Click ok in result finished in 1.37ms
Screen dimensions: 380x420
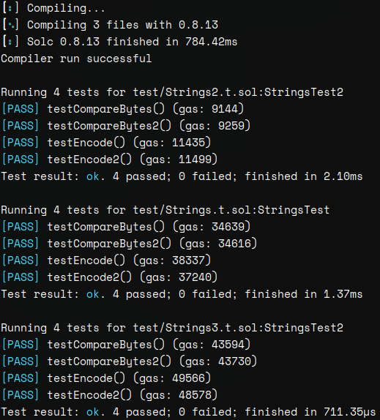click(x=93, y=294)
